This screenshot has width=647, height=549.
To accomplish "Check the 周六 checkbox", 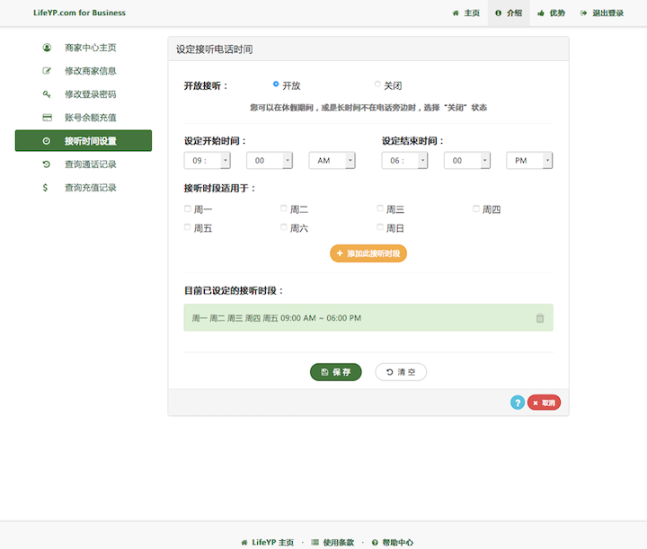I will (283, 227).
